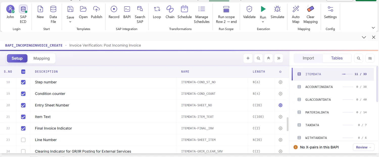Set Run scope Row 2 to end

(226, 14)
